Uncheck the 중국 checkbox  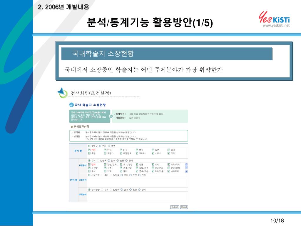[169, 150]
